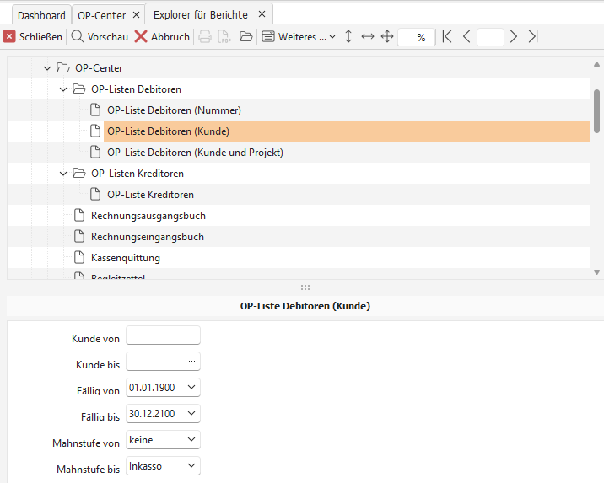Select OP-Listen Debitoren folder
Viewport: 604px width, 483px height.
pyautogui.click(x=136, y=89)
